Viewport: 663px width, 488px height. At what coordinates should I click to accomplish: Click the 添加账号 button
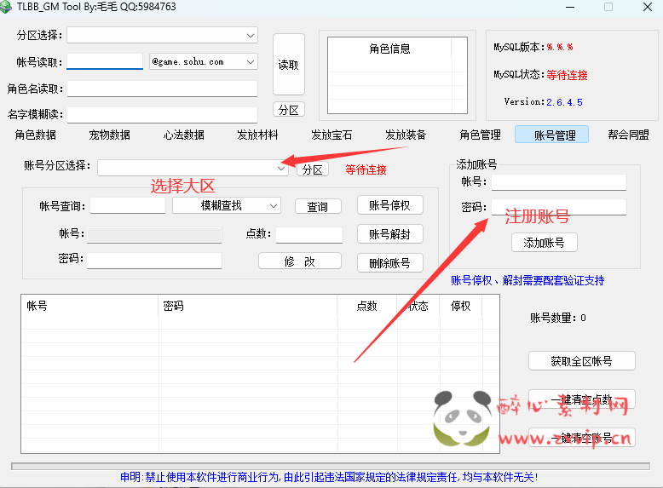click(545, 243)
